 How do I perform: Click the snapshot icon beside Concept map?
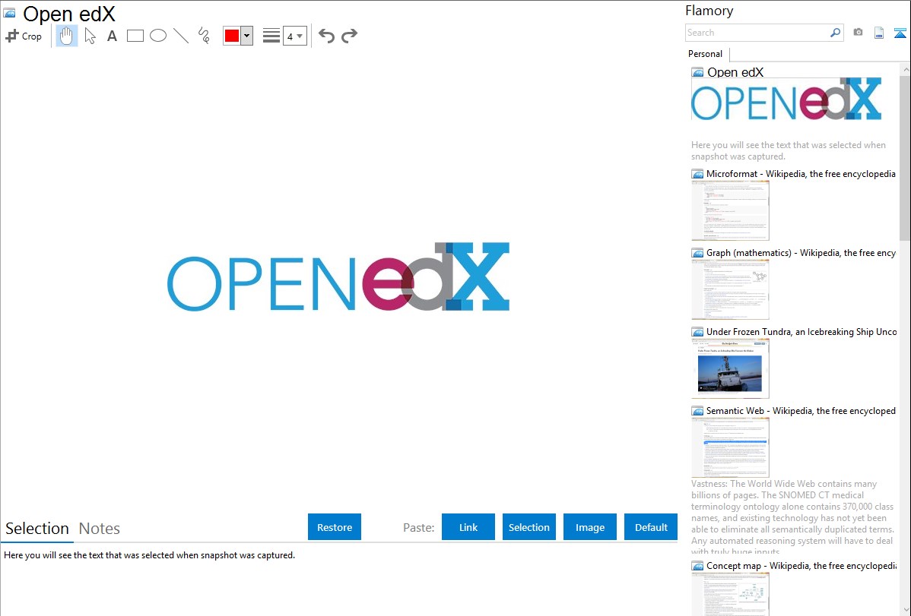(698, 566)
